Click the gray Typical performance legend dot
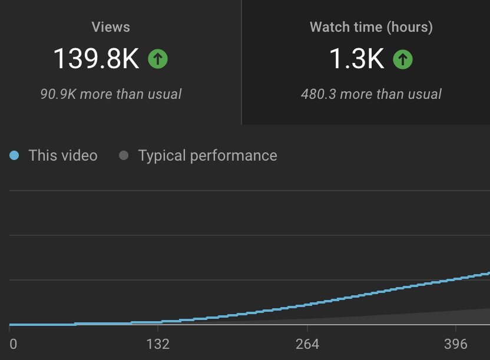The height and width of the screenshot is (360, 490). (x=124, y=156)
